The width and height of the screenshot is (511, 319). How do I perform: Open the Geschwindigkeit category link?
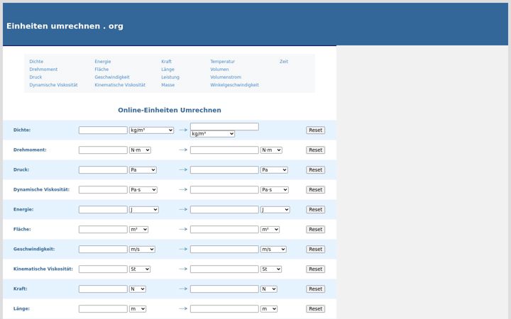click(x=112, y=77)
